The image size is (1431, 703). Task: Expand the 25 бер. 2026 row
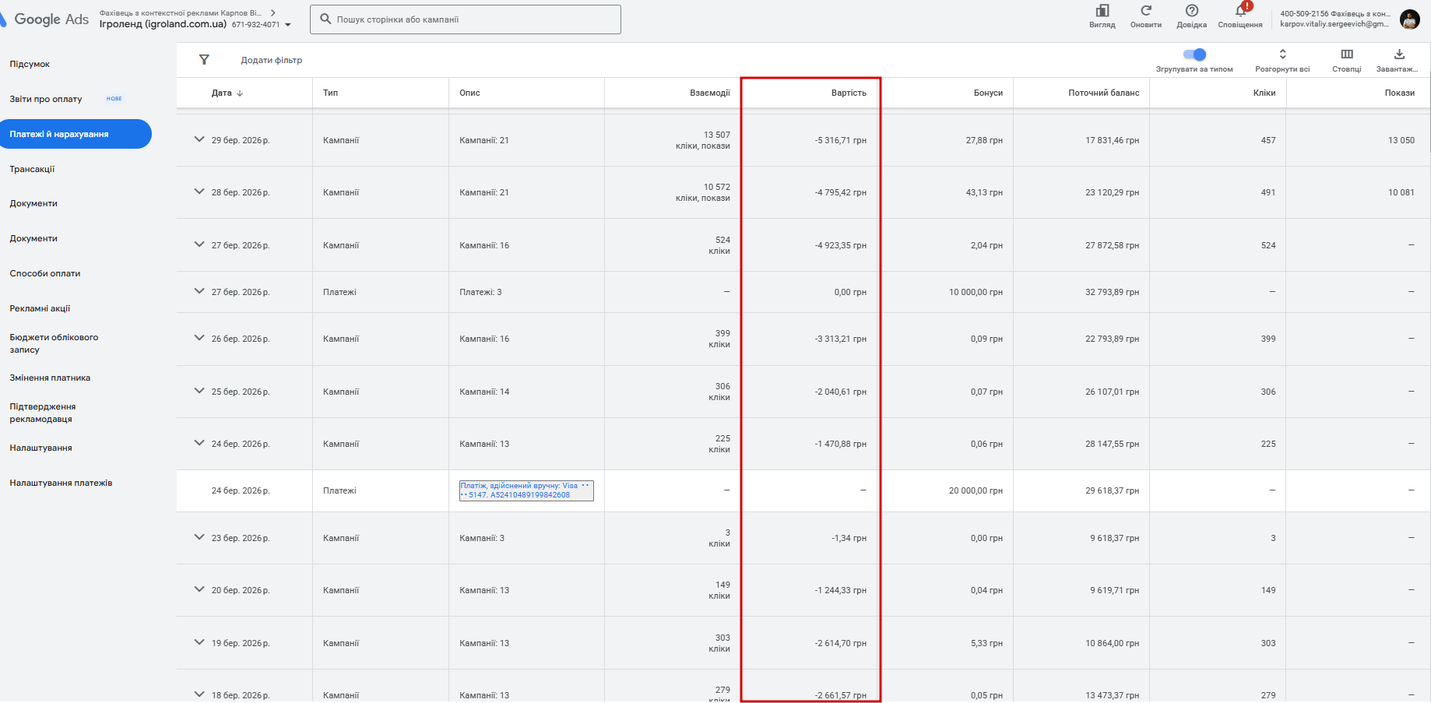coord(199,391)
